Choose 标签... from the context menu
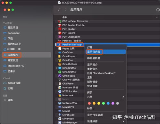The width and height of the screenshot is (160, 124). click(x=105, y=108)
